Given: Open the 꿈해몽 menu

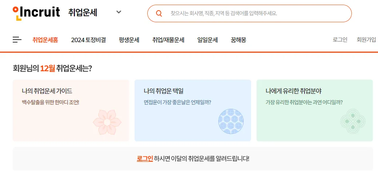Looking at the screenshot, I should point(238,40).
